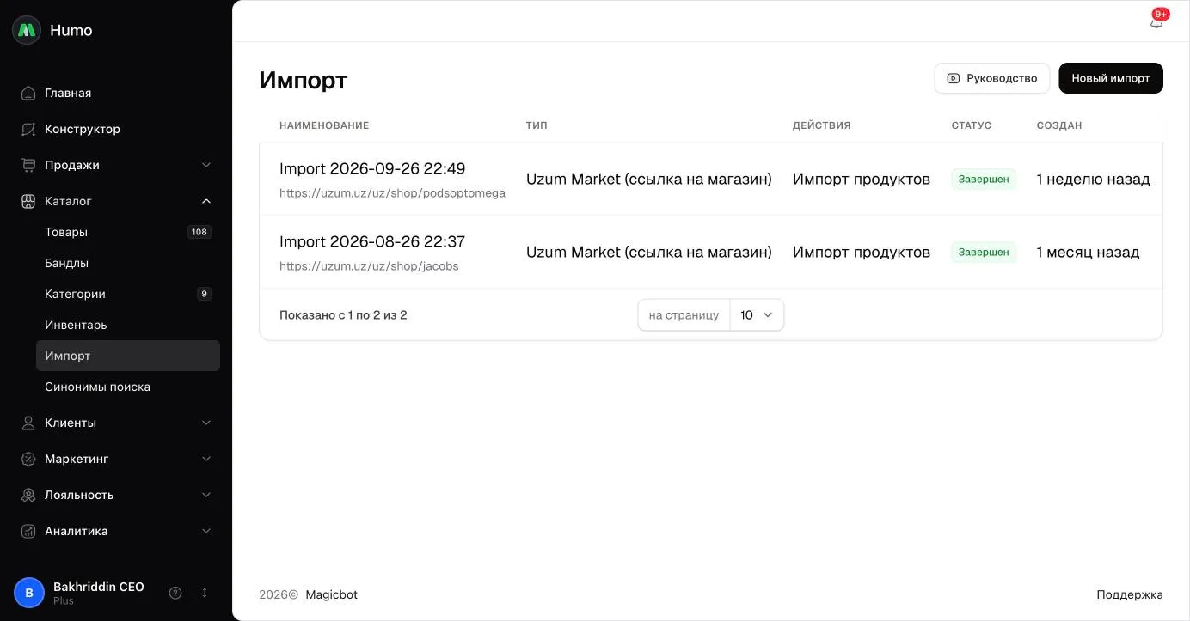Expand the Аналитика section chevron
Image resolution: width=1190 pixels, height=621 pixels.
[206, 531]
